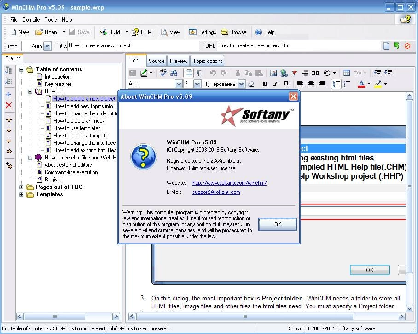Screen dimensions: 418x334
Task: Click the red flag bookmark icon
Action: pos(295,73)
